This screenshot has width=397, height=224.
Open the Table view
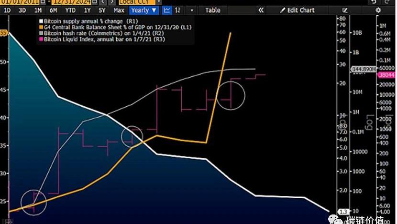pos(213,10)
